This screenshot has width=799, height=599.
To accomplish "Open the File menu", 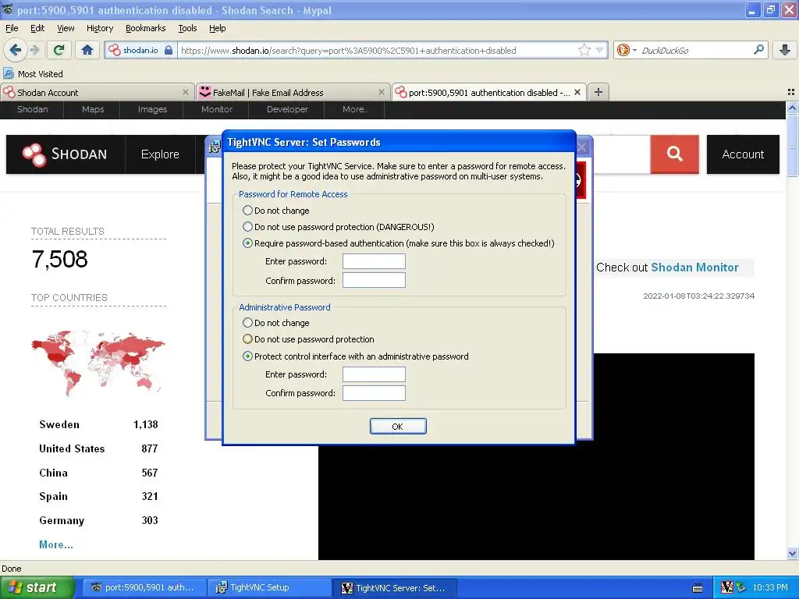I will point(12,28).
